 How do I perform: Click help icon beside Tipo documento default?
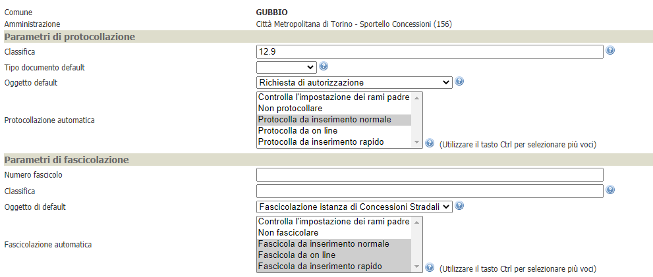click(324, 66)
